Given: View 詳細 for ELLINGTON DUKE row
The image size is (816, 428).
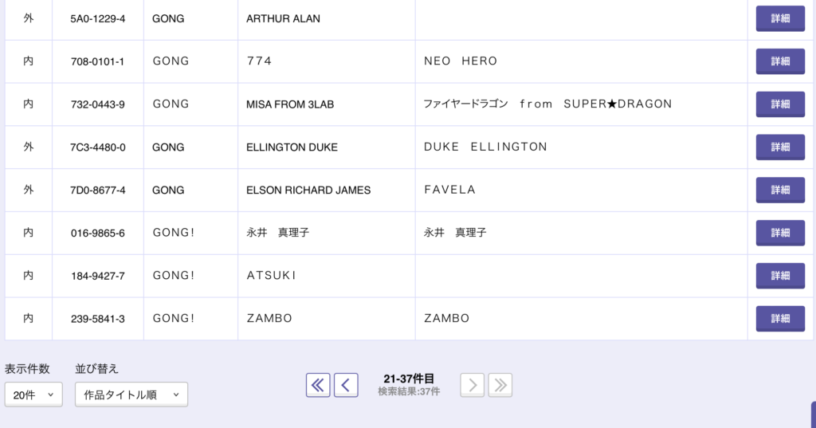Looking at the screenshot, I should pos(780,147).
